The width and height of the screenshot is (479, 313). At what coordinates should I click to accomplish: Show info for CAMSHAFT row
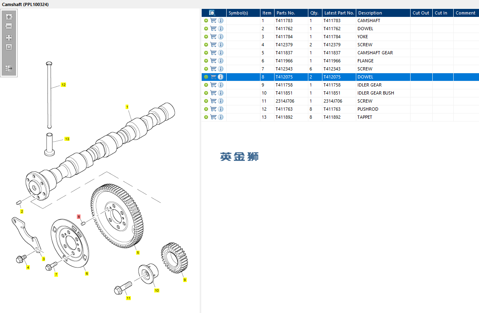pos(221,21)
